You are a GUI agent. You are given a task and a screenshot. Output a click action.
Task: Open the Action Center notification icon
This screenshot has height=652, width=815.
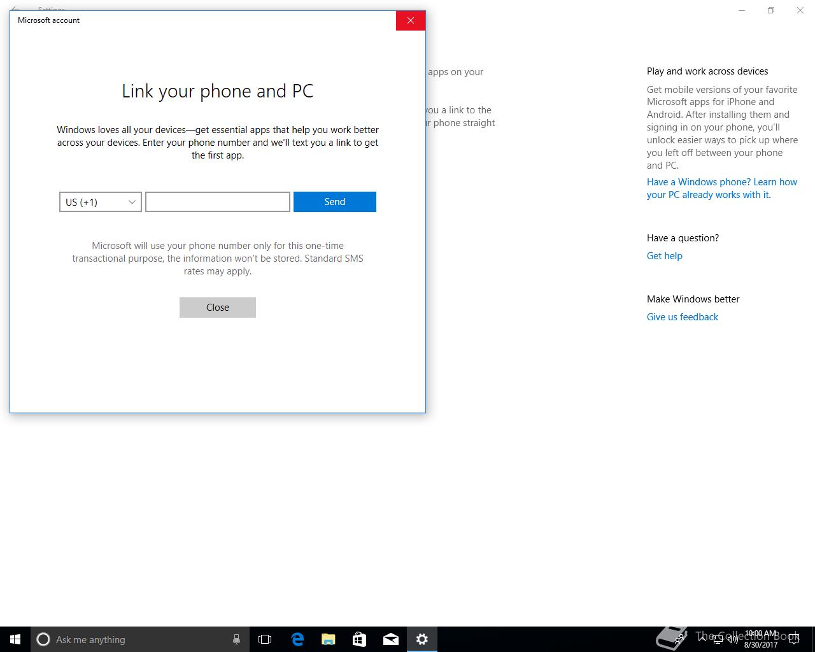tap(794, 639)
